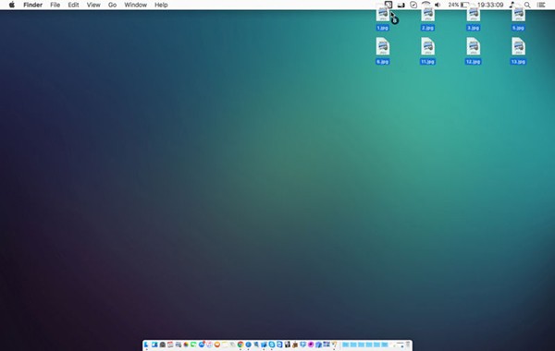
Task: Select the 1.jpg file on the desktop
Action: (x=382, y=18)
